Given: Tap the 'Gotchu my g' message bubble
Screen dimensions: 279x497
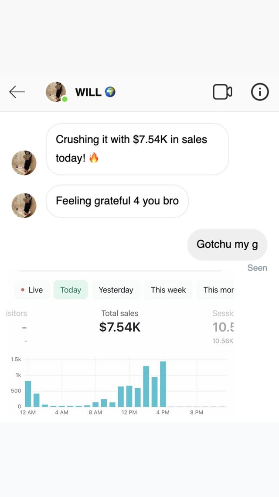Looking at the screenshot, I should click(227, 244).
